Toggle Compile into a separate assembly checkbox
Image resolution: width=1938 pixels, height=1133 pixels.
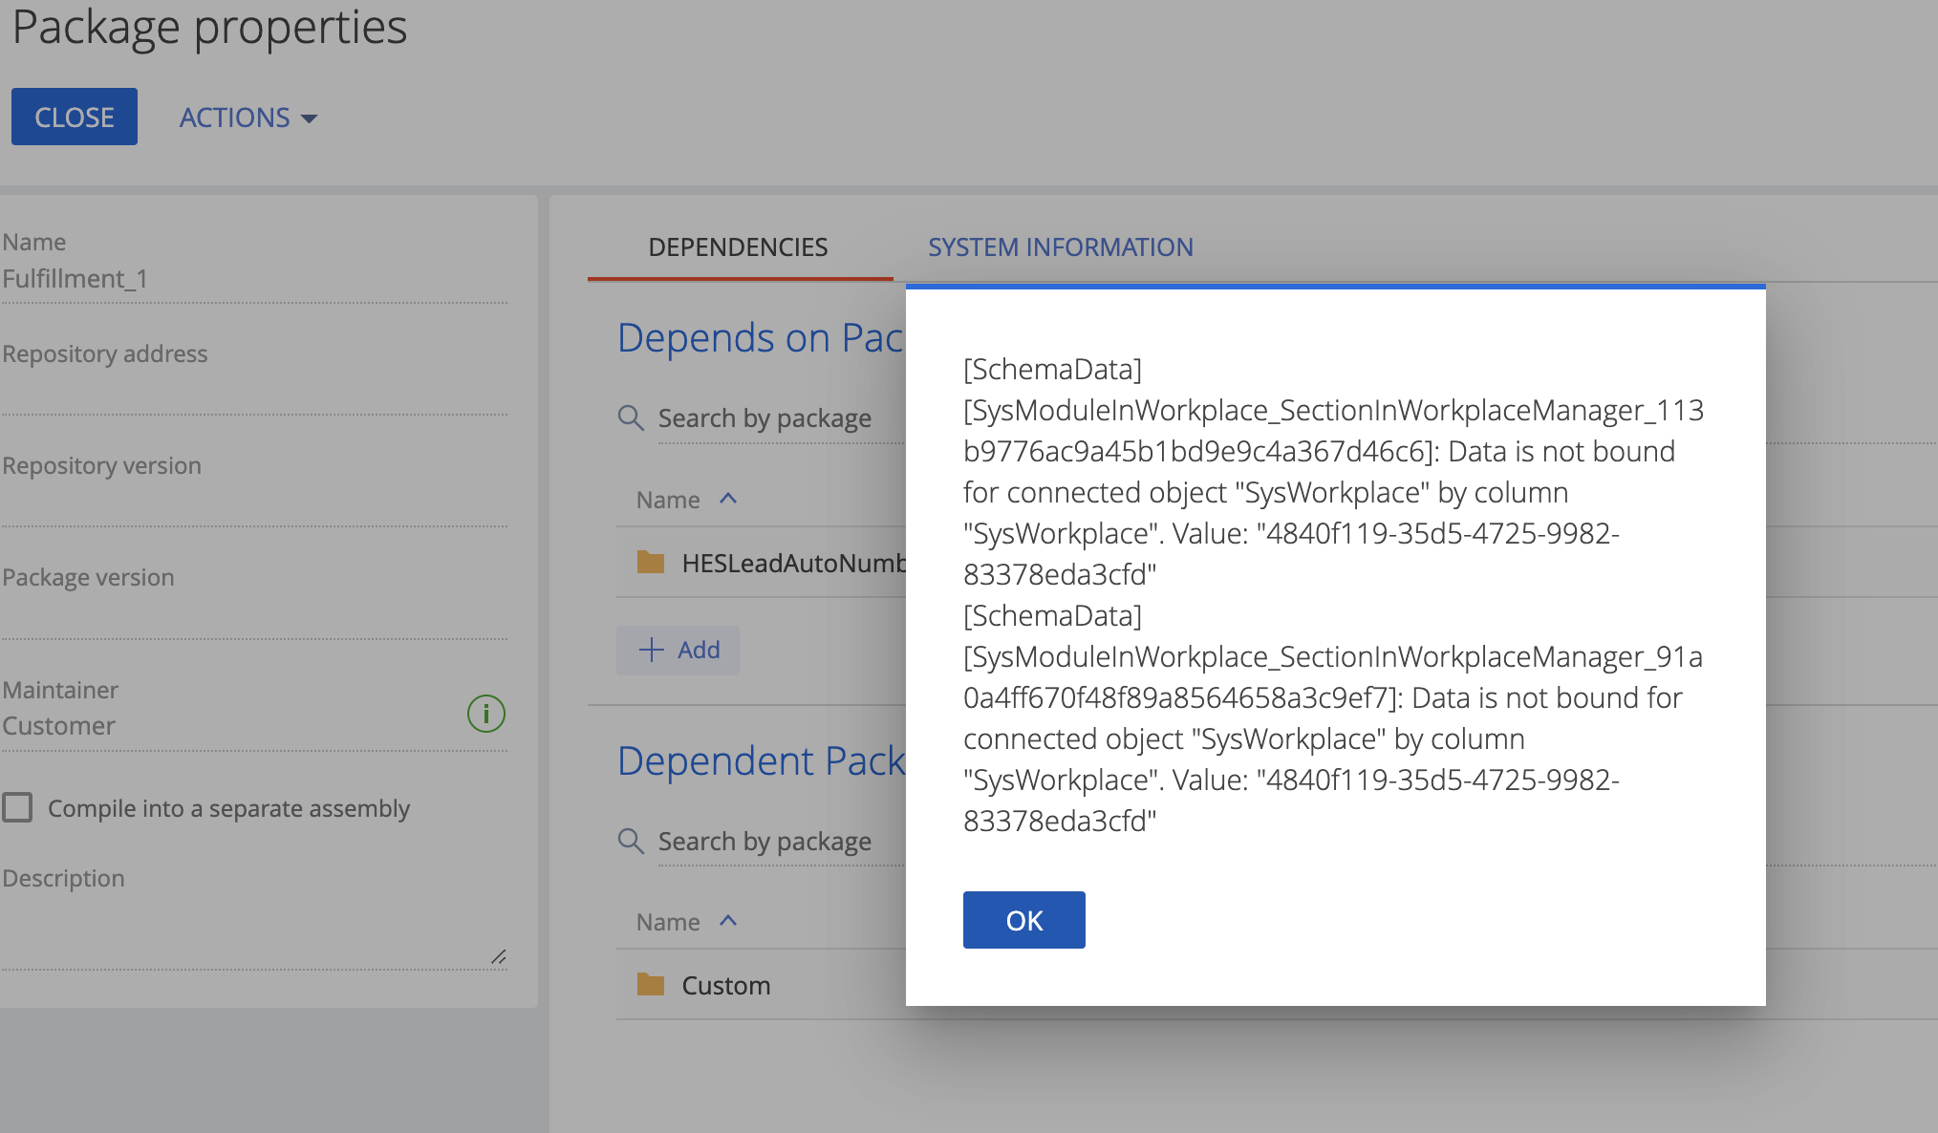click(x=17, y=807)
